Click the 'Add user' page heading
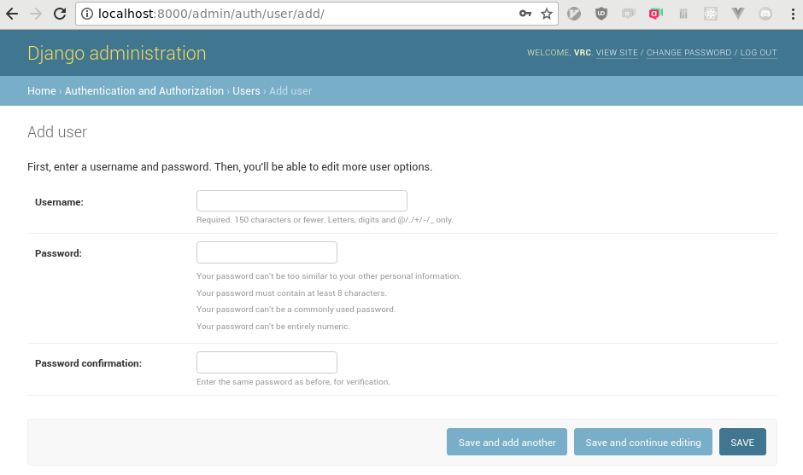 click(x=57, y=132)
